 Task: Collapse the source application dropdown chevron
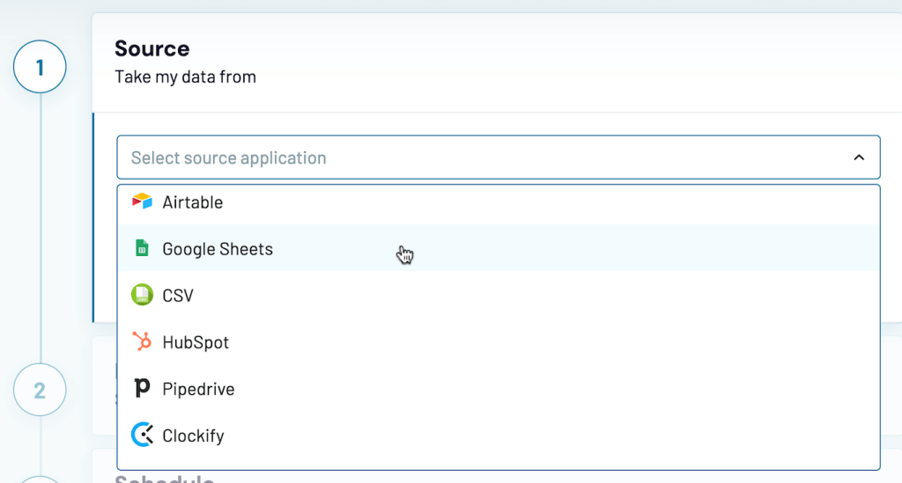click(859, 157)
